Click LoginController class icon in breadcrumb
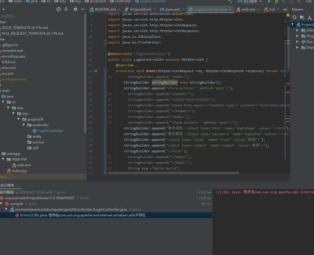The height and width of the screenshot is (255, 314). pos(137,1)
